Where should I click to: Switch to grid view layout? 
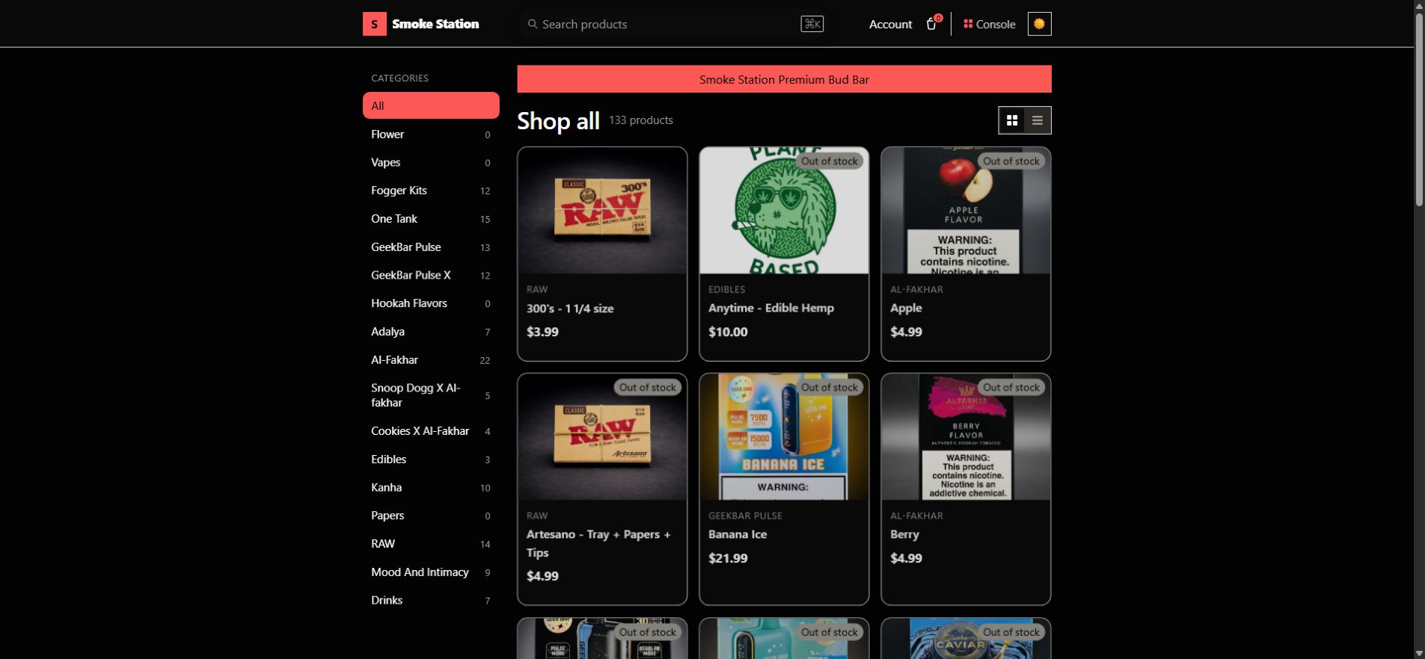tap(1012, 120)
